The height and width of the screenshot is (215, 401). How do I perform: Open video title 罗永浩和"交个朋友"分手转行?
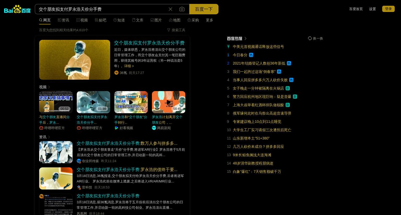pos(131,120)
